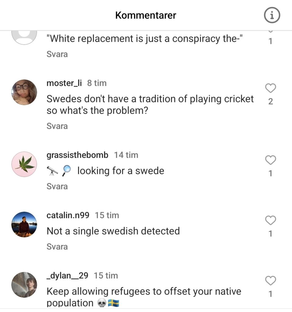Open the _dylan__29 username link
This screenshot has height=312, width=292.
(67, 276)
